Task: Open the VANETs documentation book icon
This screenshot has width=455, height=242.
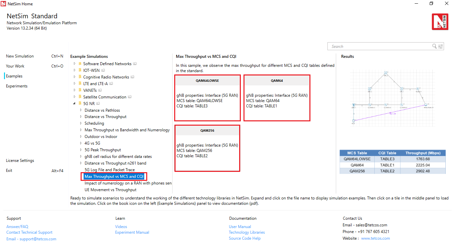Action: pos(100,90)
